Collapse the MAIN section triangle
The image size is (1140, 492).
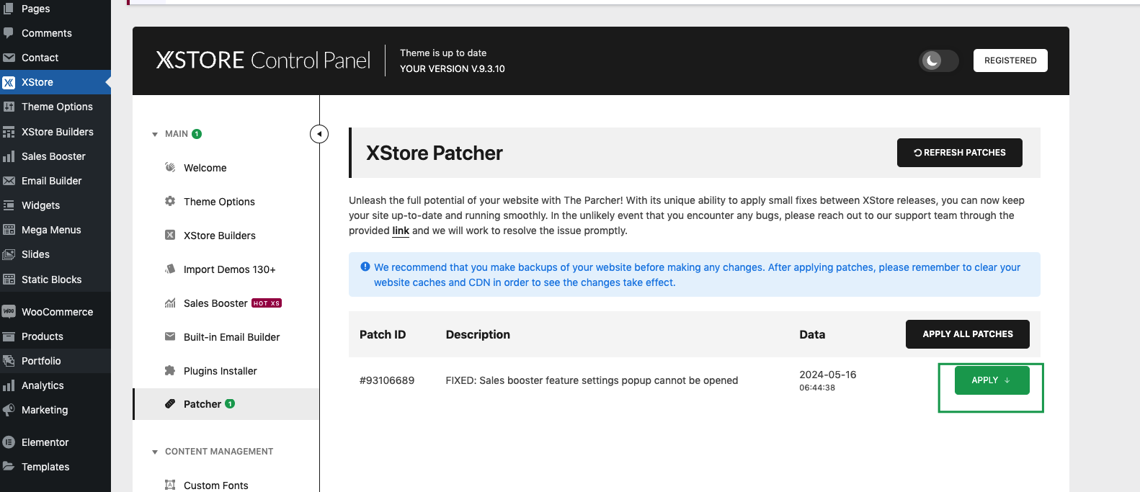tap(155, 135)
